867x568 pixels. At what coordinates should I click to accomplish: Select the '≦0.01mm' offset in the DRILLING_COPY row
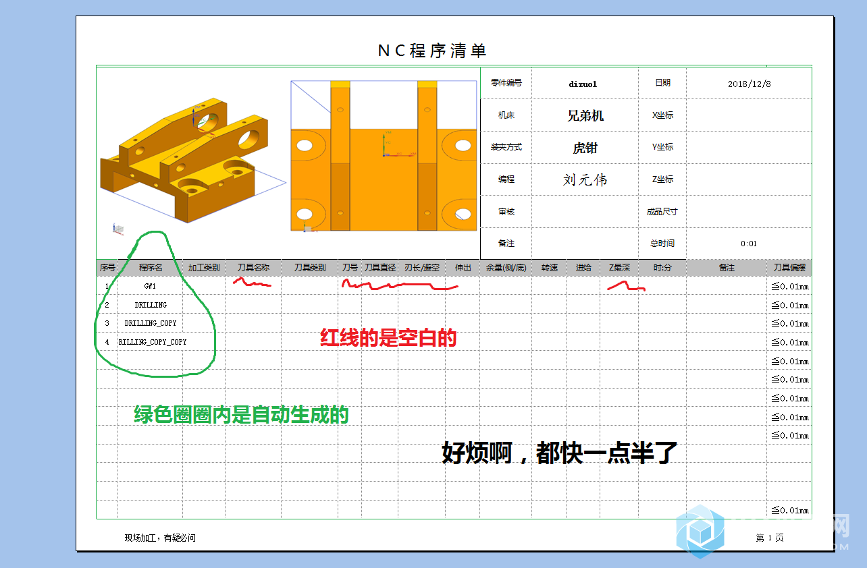point(790,323)
